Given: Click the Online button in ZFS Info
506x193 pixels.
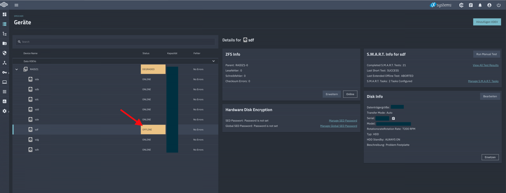Looking at the screenshot, I should point(350,94).
